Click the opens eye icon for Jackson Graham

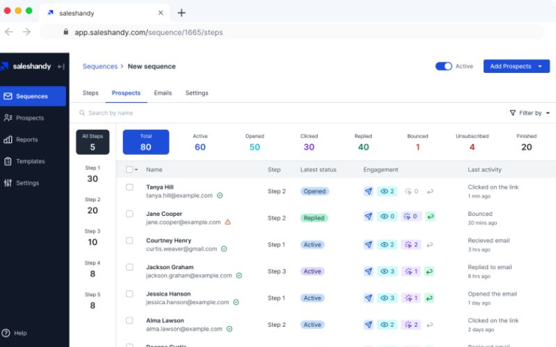pyautogui.click(x=384, y=271)
